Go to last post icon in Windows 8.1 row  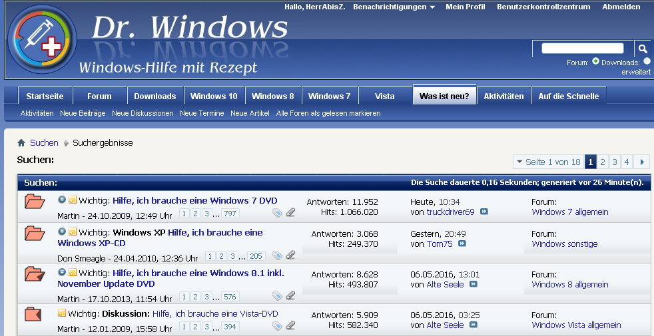click(x=473, y=284)
